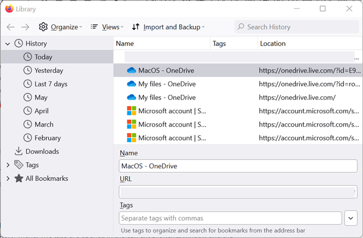Click the Forward arrow icon
The height and width of the screenshot is (238, 363).
click(x=25, y=27)
